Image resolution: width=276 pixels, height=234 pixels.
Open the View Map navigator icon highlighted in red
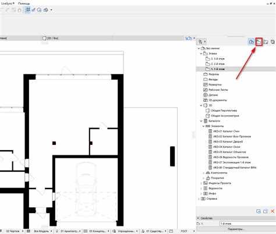(259, 42)
